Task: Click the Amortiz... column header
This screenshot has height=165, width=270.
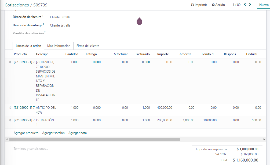Action: point(187,54)
